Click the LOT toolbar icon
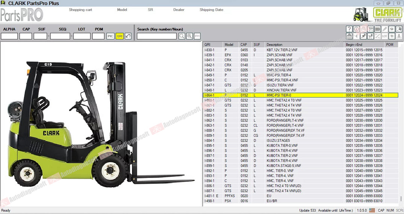 point(385,36)
